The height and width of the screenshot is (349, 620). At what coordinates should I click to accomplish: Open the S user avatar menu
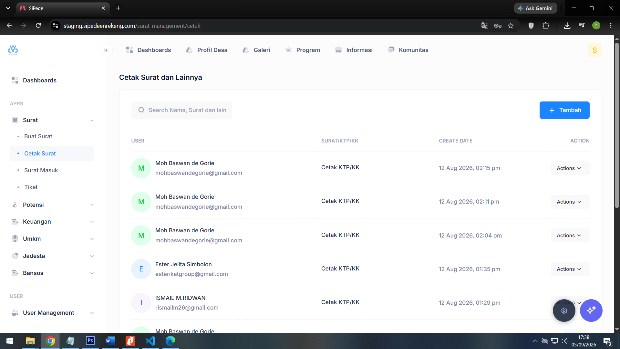tap(594, 50)
